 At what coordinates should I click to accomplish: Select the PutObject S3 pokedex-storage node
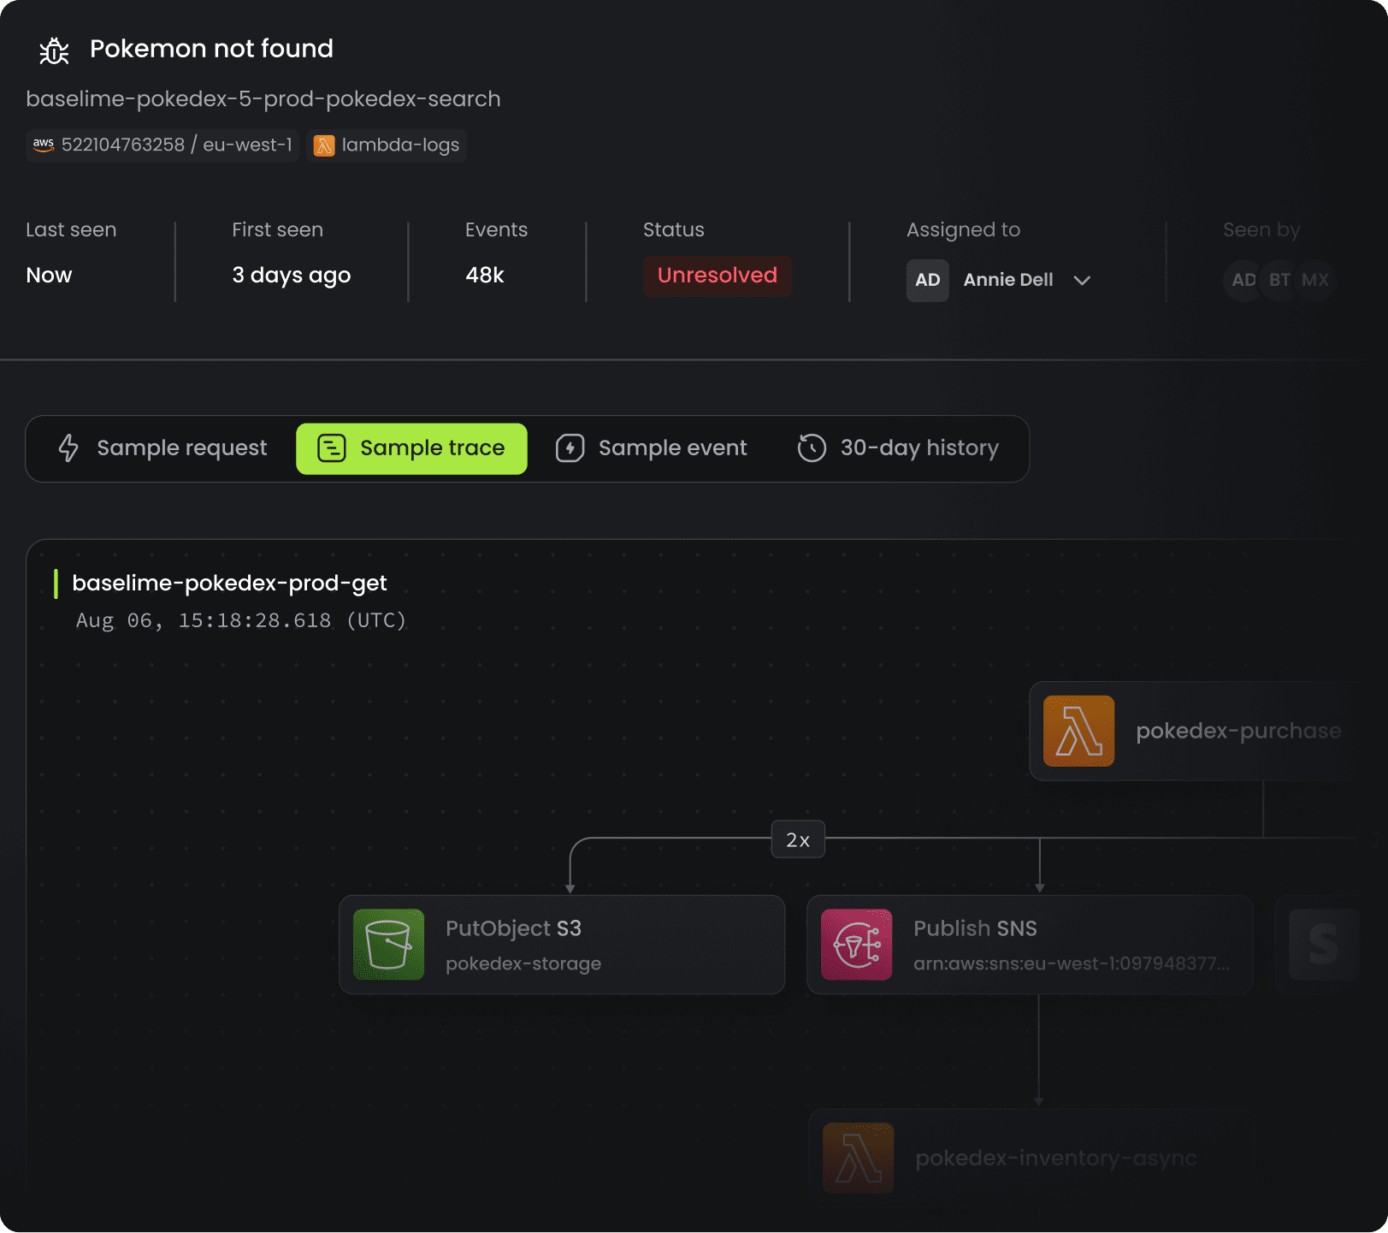click(562, 945)
